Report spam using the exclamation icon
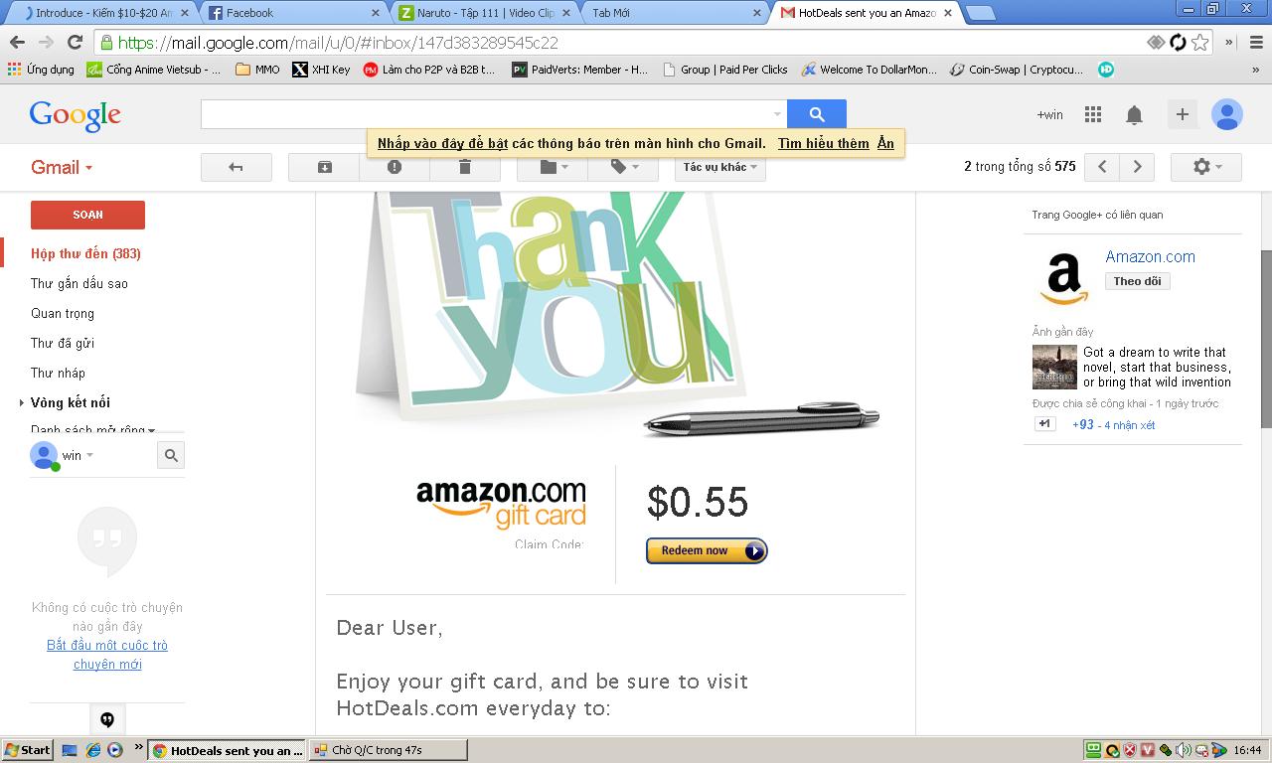 tap(395, 167)
